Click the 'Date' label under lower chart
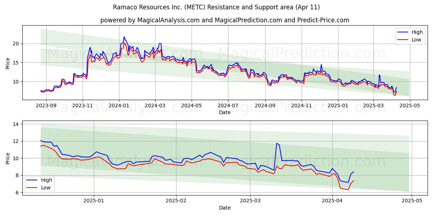Image resolution: width=433 pixels, height=216 pixels. pyautogui.click(x=225, y=208)
